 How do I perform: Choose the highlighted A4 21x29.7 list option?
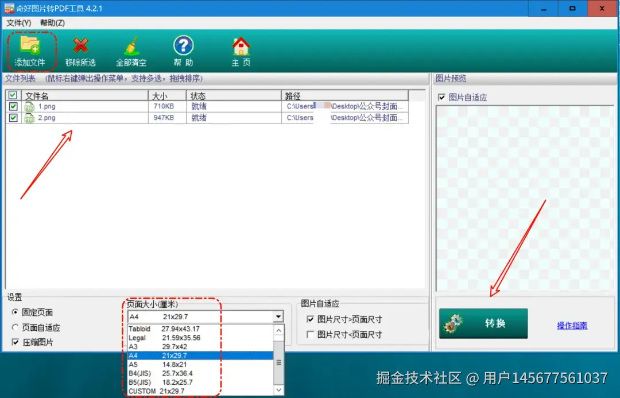click(x=200, y=356)
